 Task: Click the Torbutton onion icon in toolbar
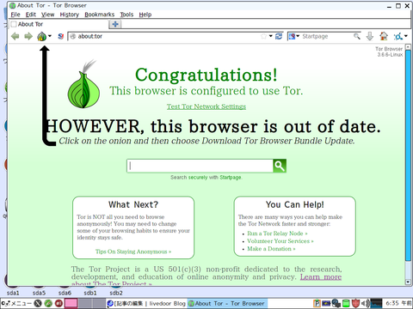[x=41, y=36]
